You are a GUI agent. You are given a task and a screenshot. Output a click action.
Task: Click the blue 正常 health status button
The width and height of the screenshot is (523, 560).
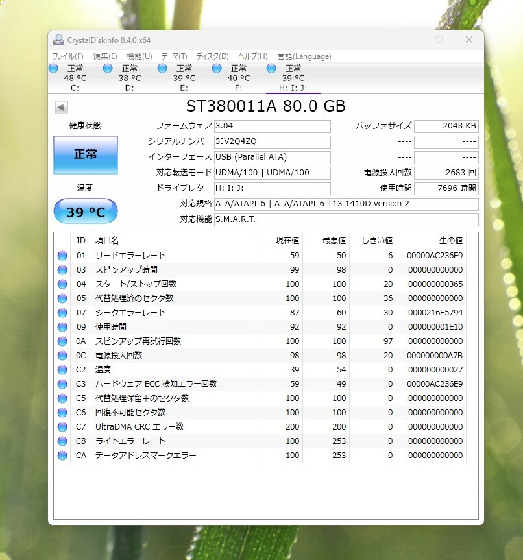[x=86, y=155]
